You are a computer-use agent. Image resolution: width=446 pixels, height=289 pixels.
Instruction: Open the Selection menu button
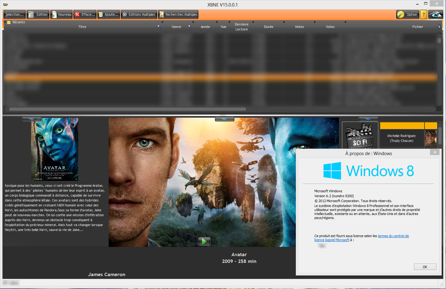(14, 14)
